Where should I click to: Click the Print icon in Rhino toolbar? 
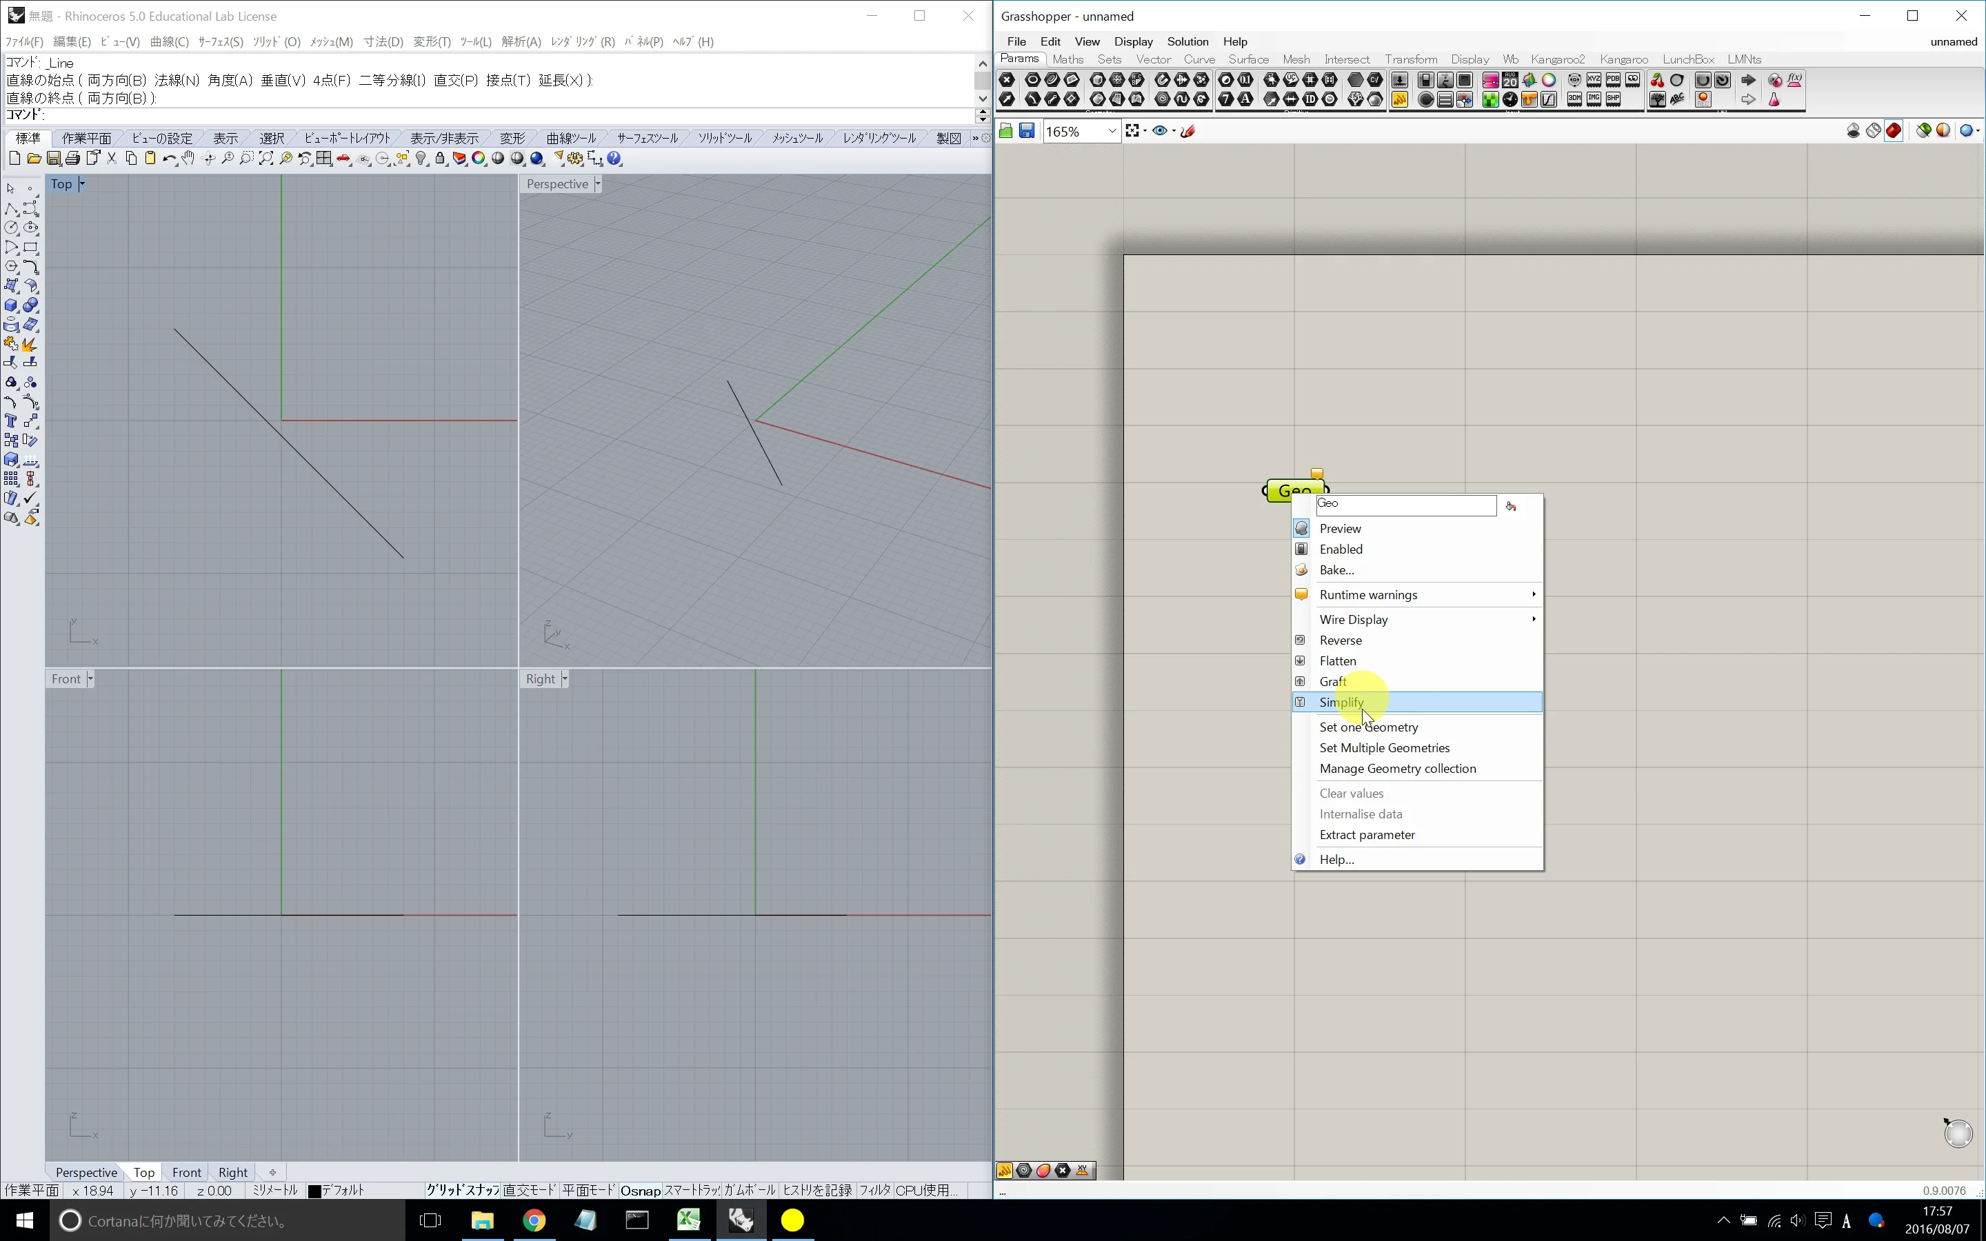73,159
